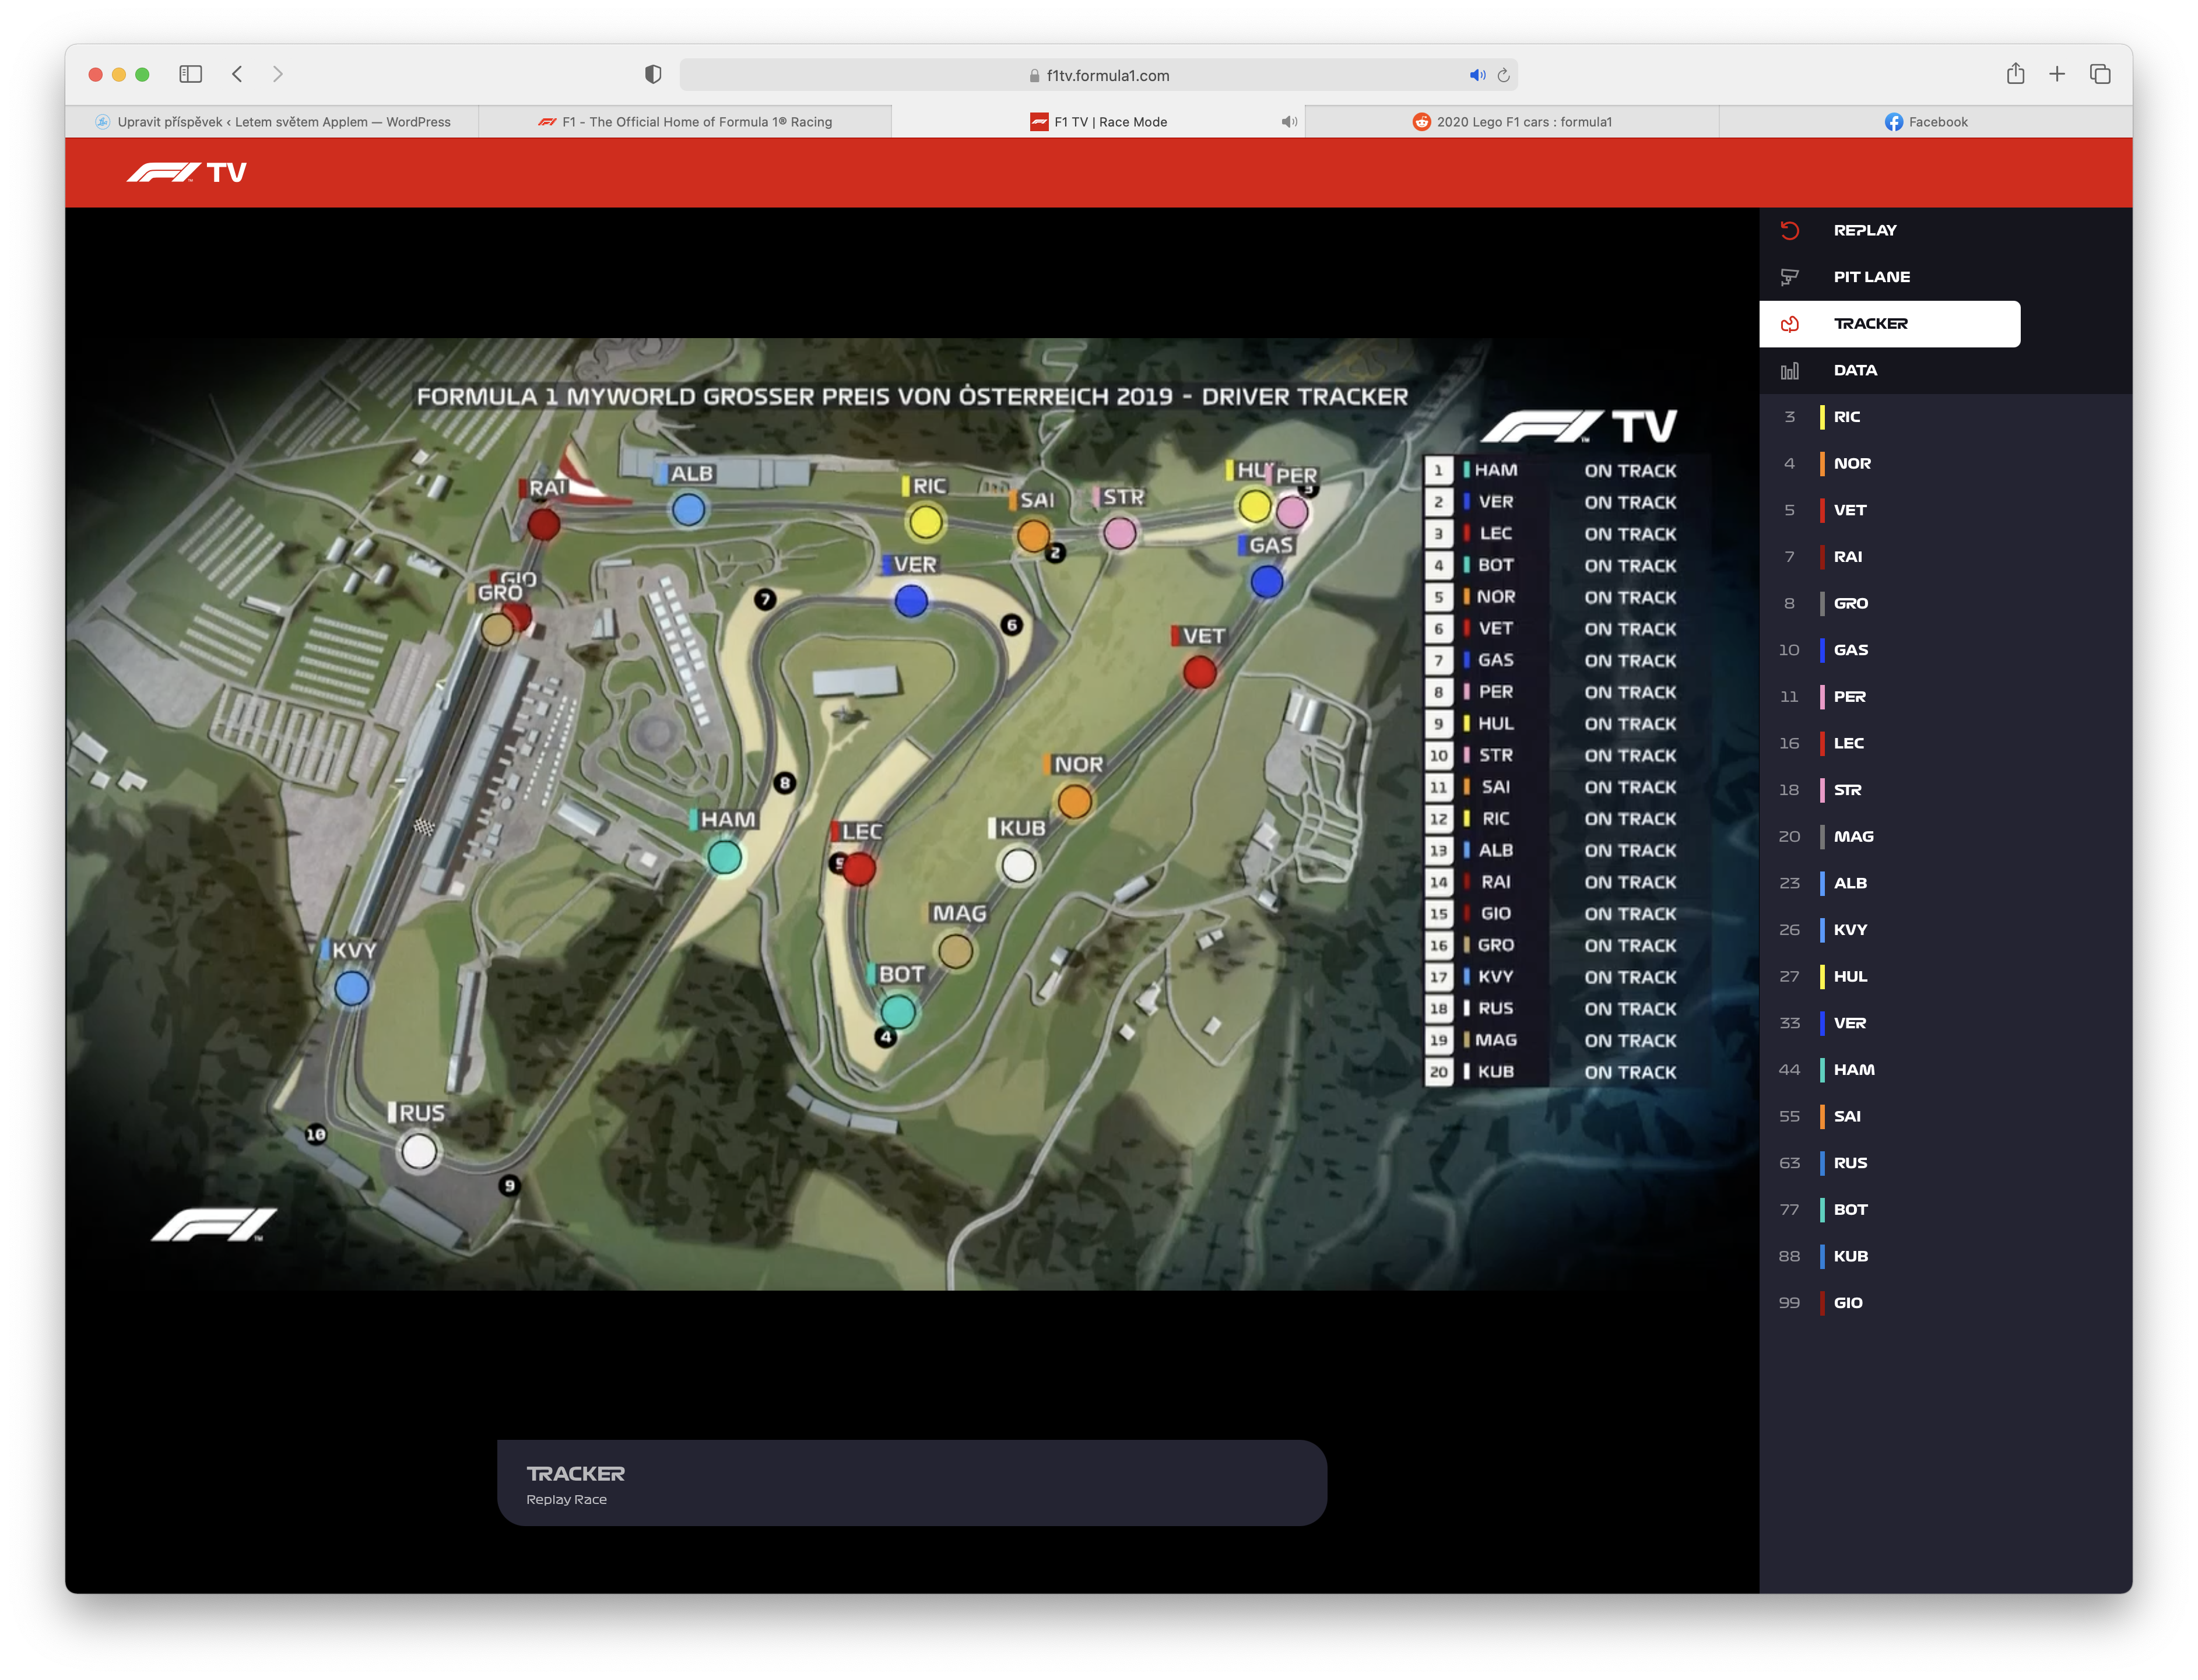Mute the F1 TV Race Mode tab
Screen dimensions: 2198x1680
point(1289,122)
